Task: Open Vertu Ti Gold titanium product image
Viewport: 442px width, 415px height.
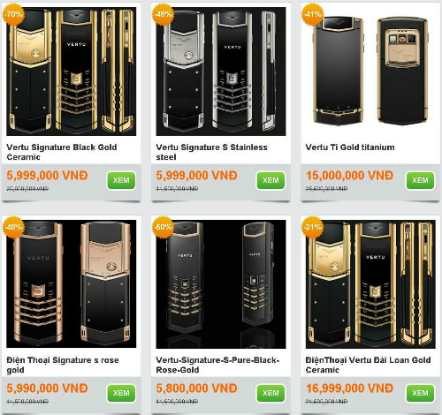Action: (370, 72)
